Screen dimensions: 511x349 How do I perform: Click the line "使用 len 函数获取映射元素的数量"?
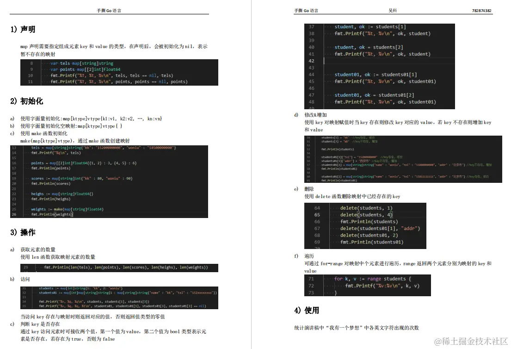[x=58, y=257]
